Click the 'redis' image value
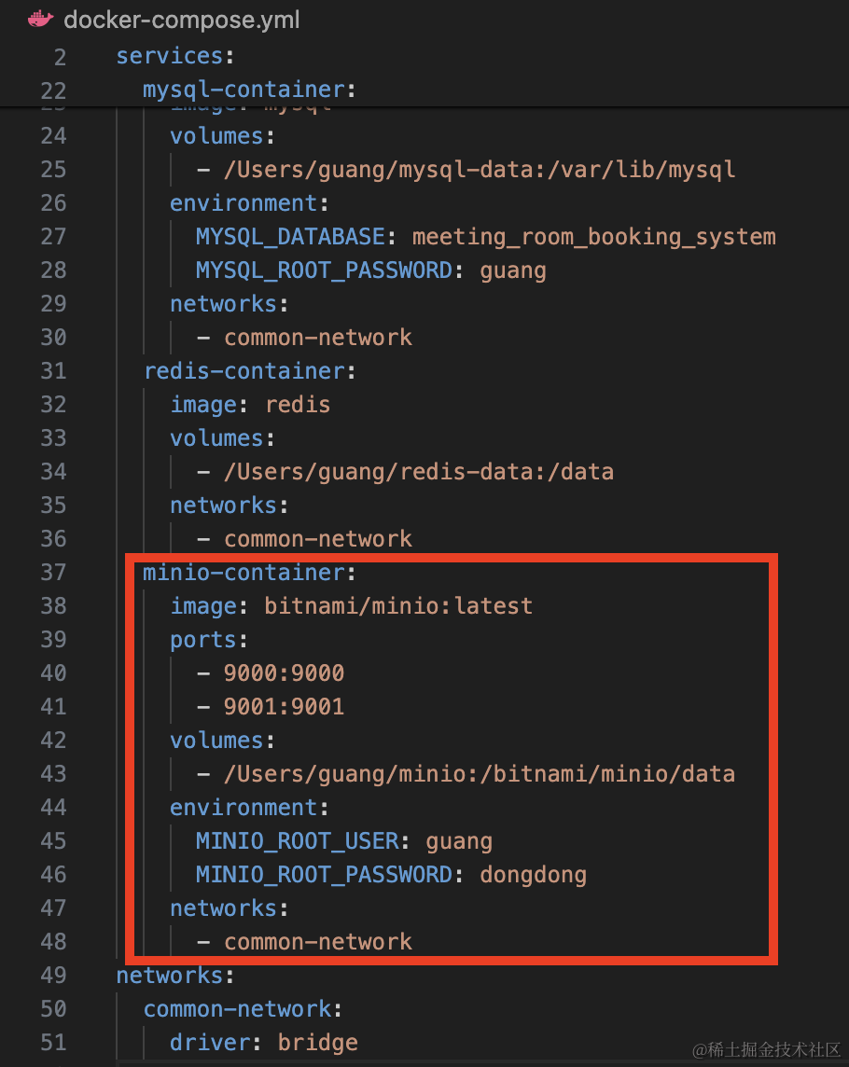Image resolution: width=849 pixels, height=1067 pixels. point(298,405)
